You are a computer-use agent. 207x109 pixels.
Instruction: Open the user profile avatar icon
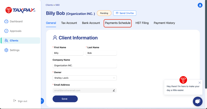[x=200, y=5]
